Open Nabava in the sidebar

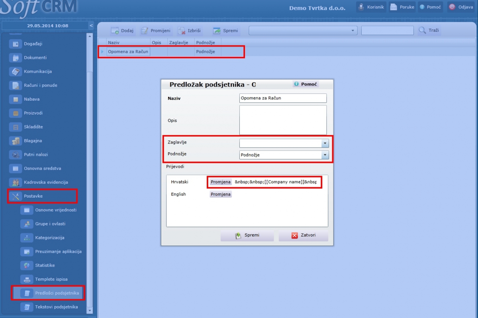(31, 99)
